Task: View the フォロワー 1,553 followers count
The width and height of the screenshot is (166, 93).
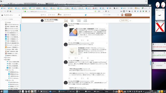Action: (x=79, y=21)
